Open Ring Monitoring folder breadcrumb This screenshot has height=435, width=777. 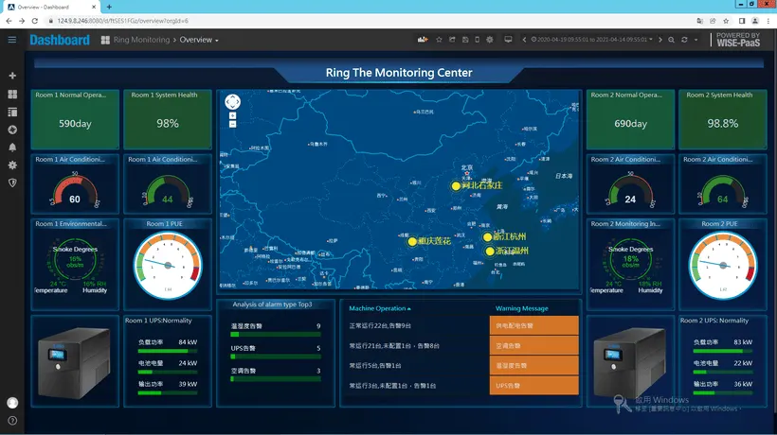[x=141, y=40]
